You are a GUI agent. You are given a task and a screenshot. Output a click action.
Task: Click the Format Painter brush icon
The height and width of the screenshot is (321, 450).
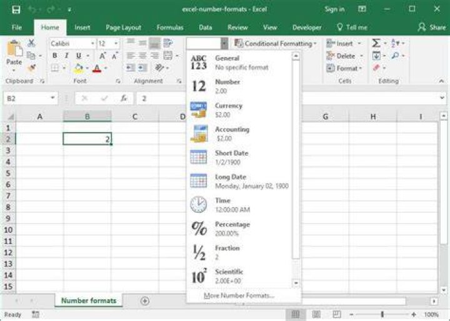(x=31, y=68)
